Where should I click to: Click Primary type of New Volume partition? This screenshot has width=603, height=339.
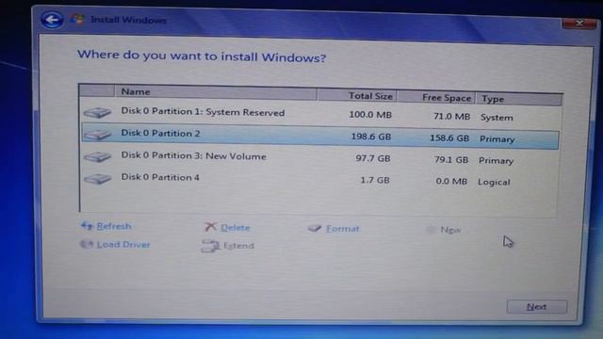point(497,161)
